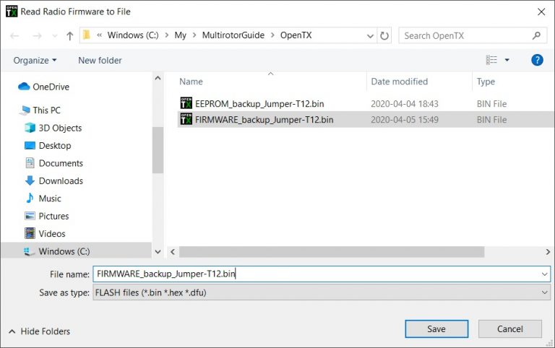Open the more view options dropdown
555x348 pixels.
pyautogui.click(x=507, y=60)
